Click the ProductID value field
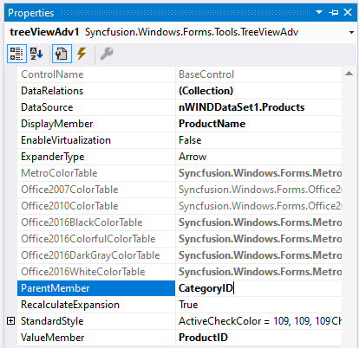 pos(258,338)
